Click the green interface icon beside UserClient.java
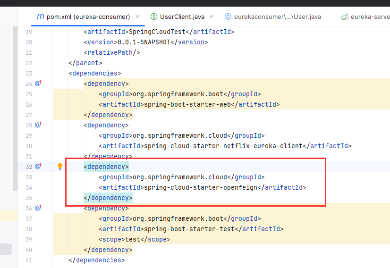This screenshot has width=390, height=268. (154, 17)
